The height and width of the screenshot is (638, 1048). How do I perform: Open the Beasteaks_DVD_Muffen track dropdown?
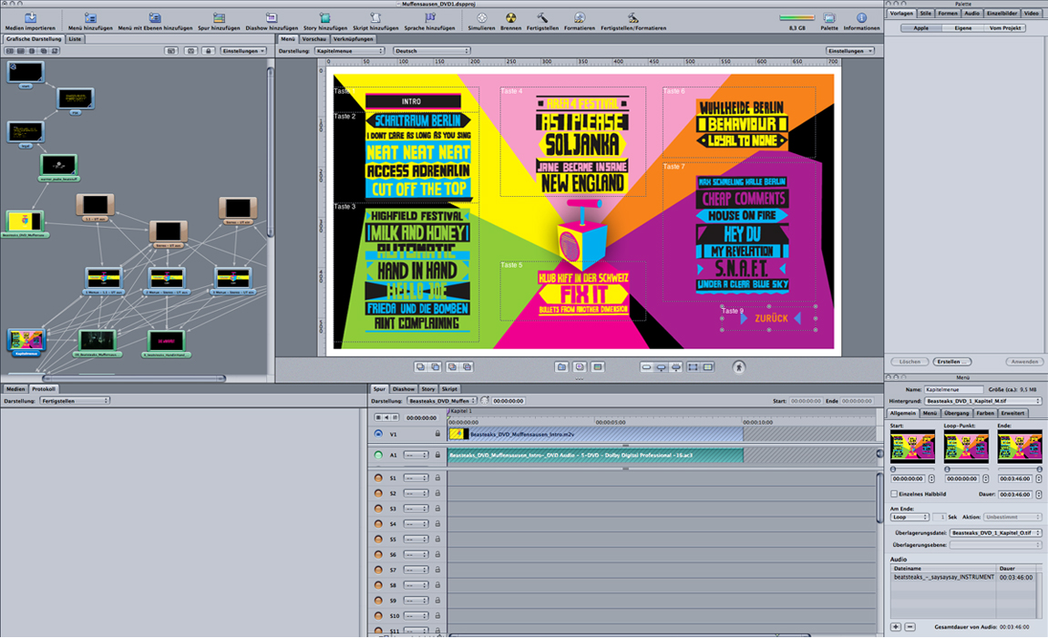pos(442,401)
